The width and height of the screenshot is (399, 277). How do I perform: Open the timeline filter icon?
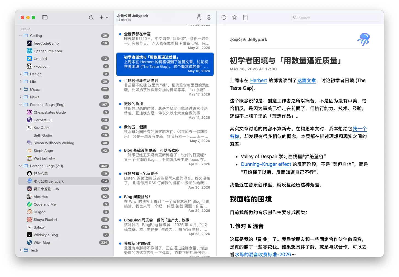pyautogui.click(x=209, y=18)
